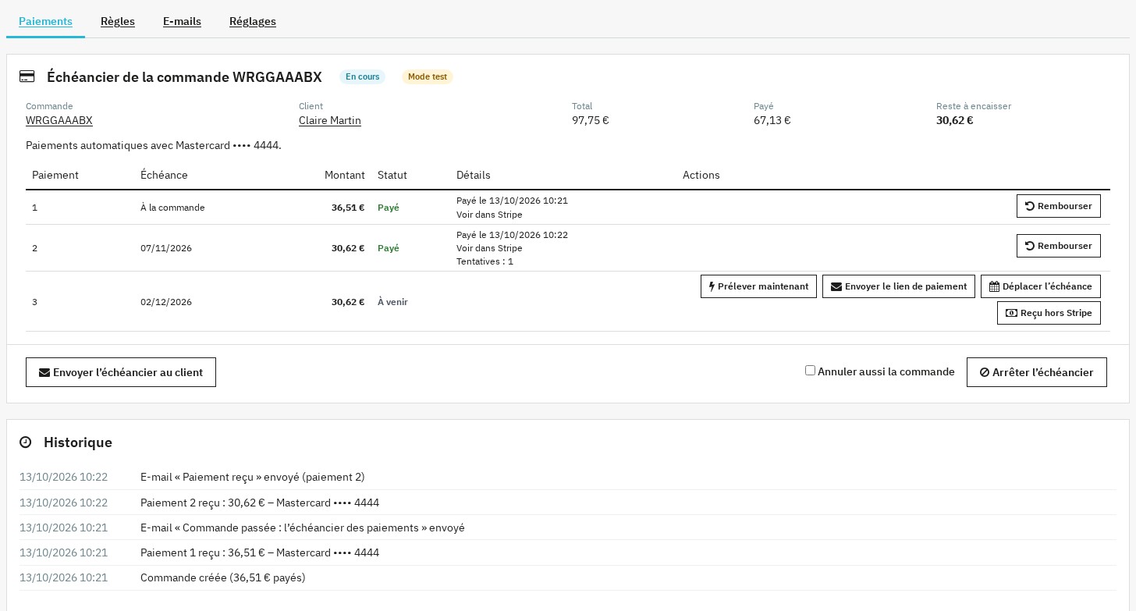This screenshot has width=1136, height=611.
Task: Click the clock icon next to Historique
Action: point(26,442)
